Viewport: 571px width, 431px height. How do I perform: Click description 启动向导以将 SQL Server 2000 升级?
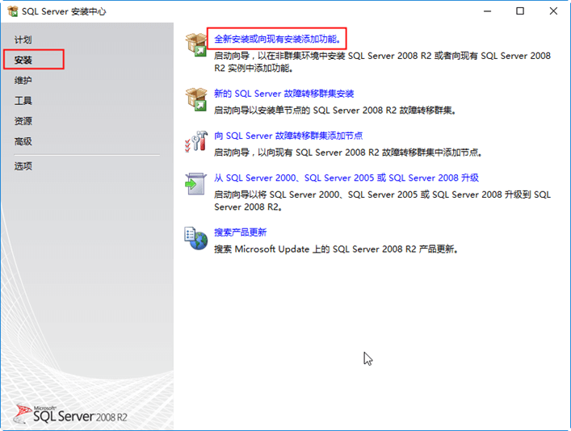[x=382, y=201]
